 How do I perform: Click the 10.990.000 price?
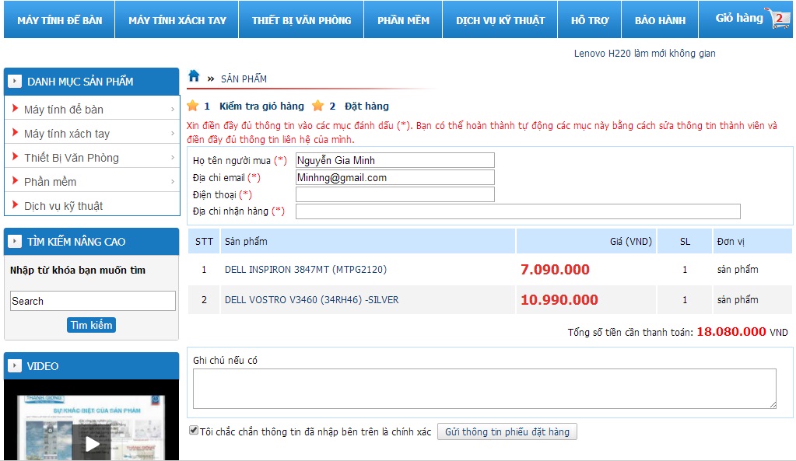[x=559, y=300]
